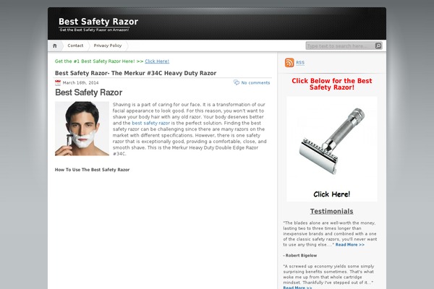This screenshot has height=289, width=434.
Task: Click the 'best safety razor' inline text link
Action: pyautogui.click(x=150, y=123)
